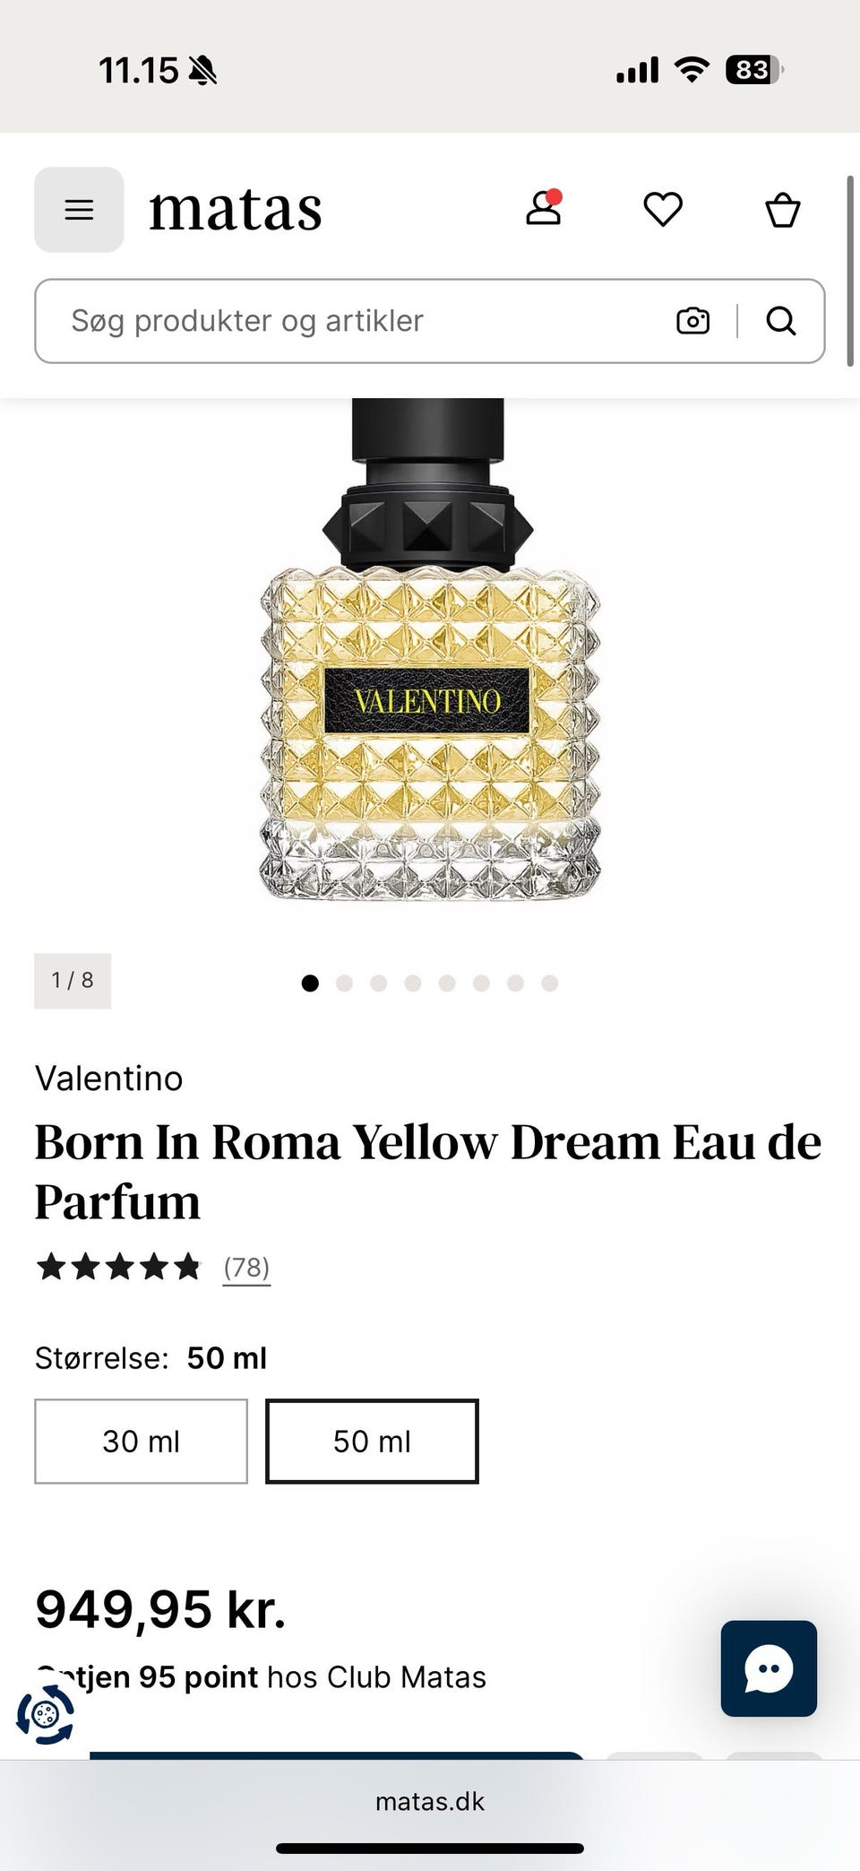
Task: Jump to the last carousel dot
Action: point(549,983)
